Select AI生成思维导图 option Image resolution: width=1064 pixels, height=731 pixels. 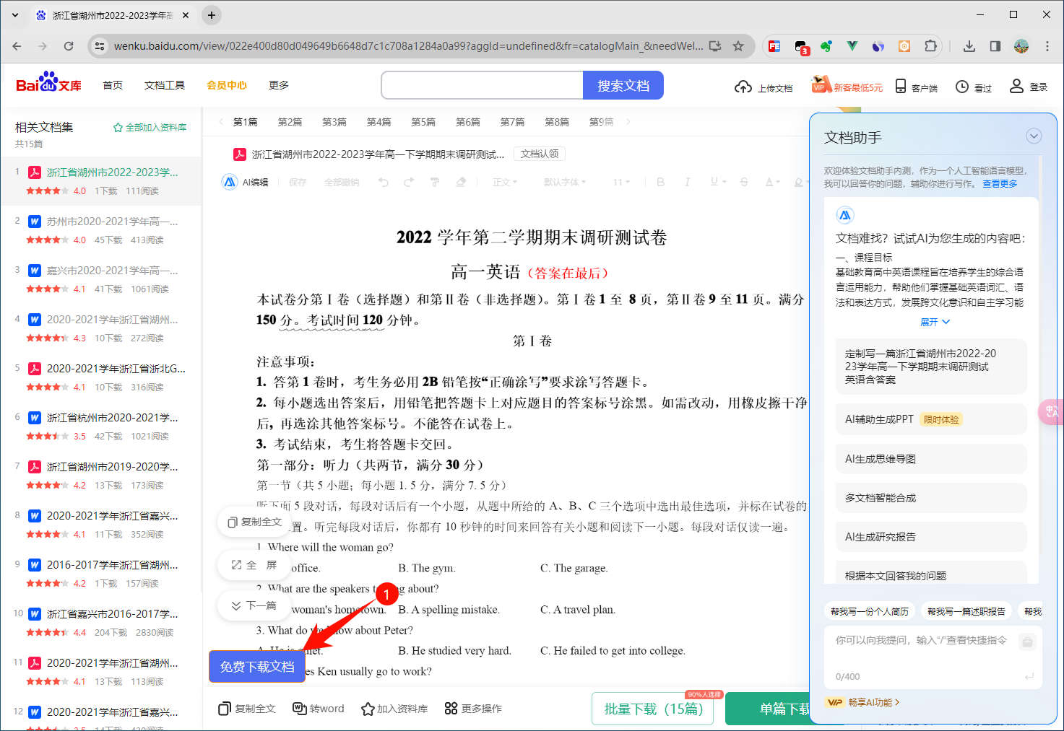[x=931, y=459]
